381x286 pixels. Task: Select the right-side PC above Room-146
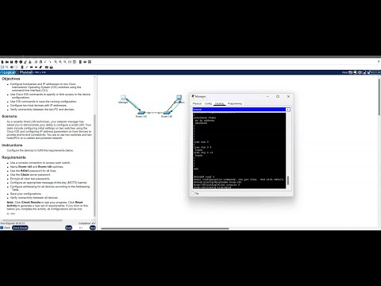tap(179, 98)
